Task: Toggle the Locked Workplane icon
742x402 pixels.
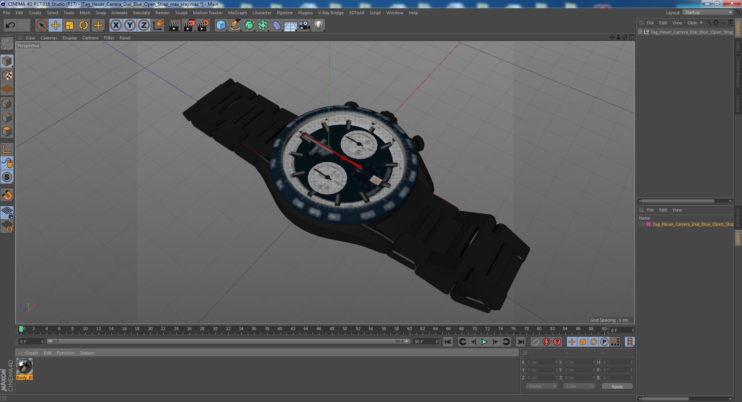Action: point(7,212)
